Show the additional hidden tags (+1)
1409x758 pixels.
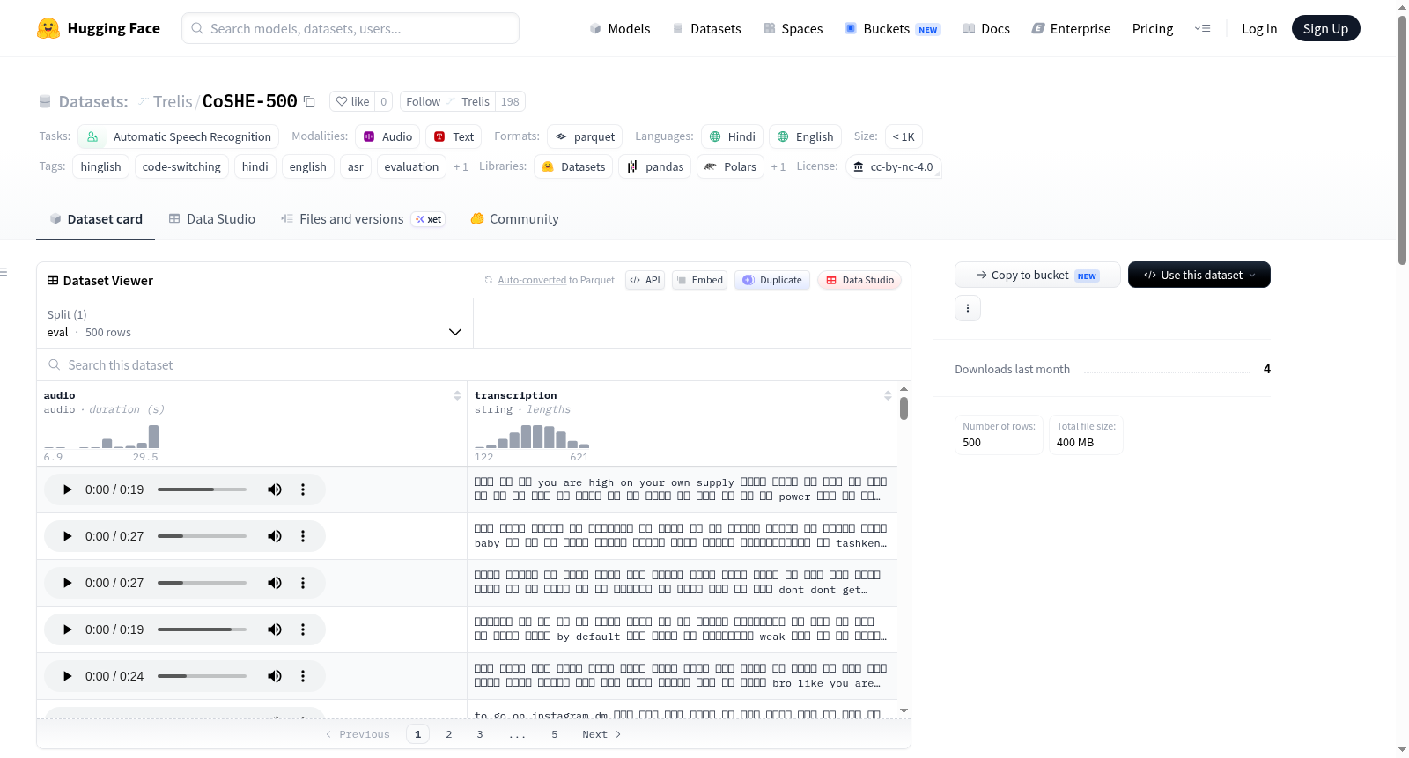click(x=461, y=167)
